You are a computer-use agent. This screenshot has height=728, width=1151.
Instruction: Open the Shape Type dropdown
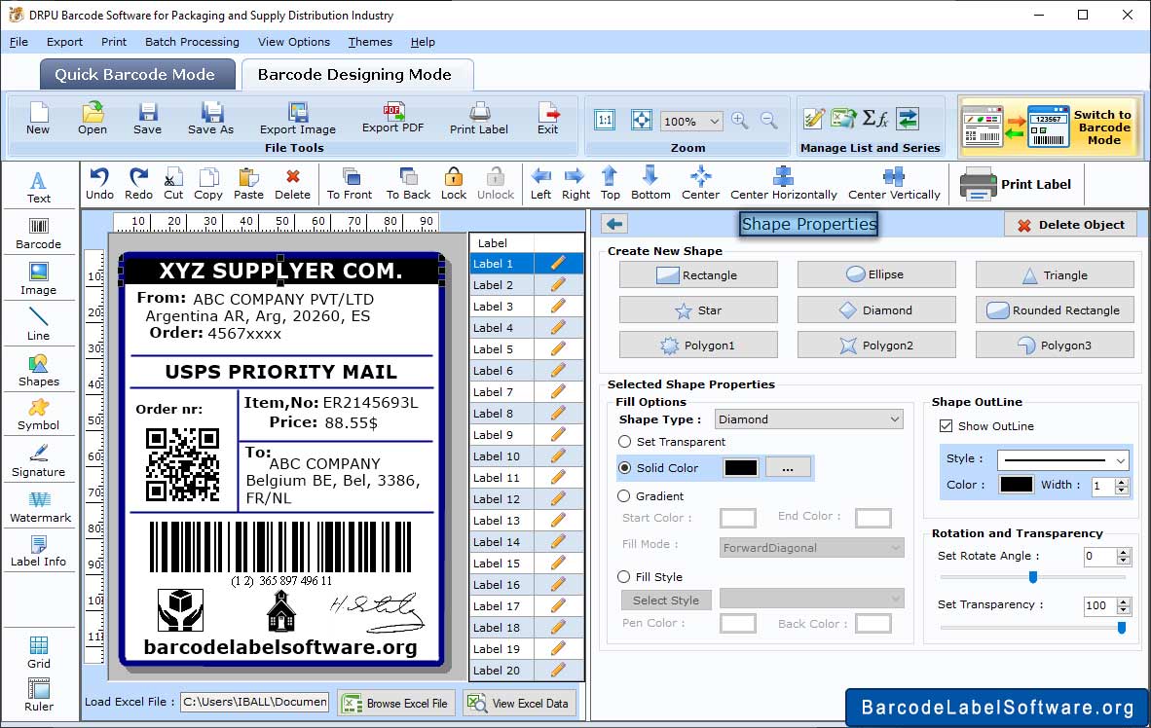[x=809, y=419]
